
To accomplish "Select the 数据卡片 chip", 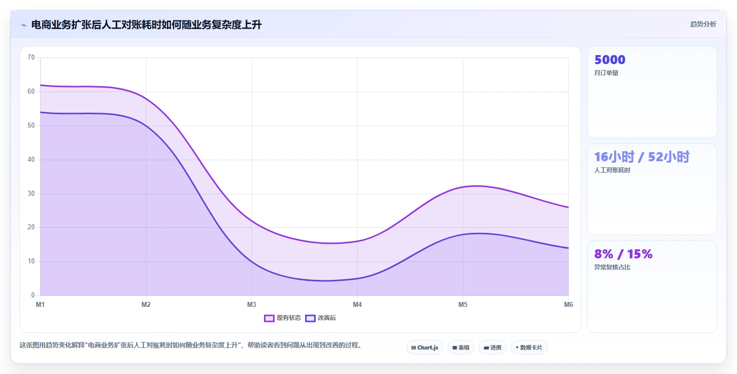I will click(x=529, y=347).
